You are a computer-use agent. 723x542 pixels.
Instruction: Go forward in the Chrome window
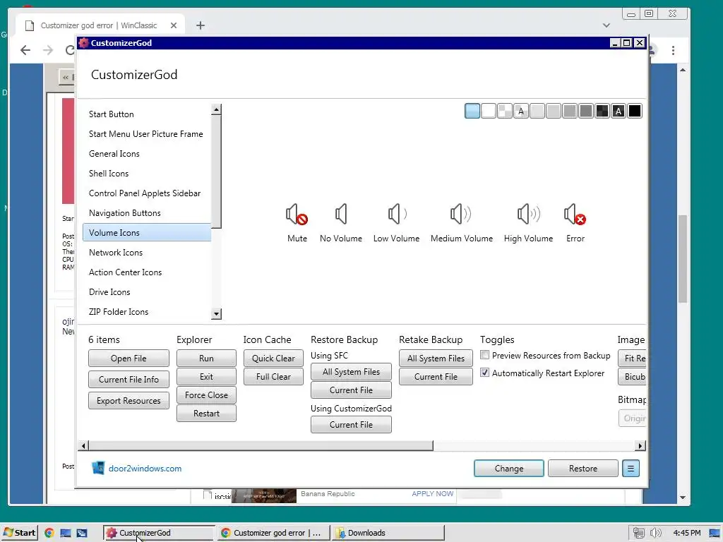click(48, 50)
